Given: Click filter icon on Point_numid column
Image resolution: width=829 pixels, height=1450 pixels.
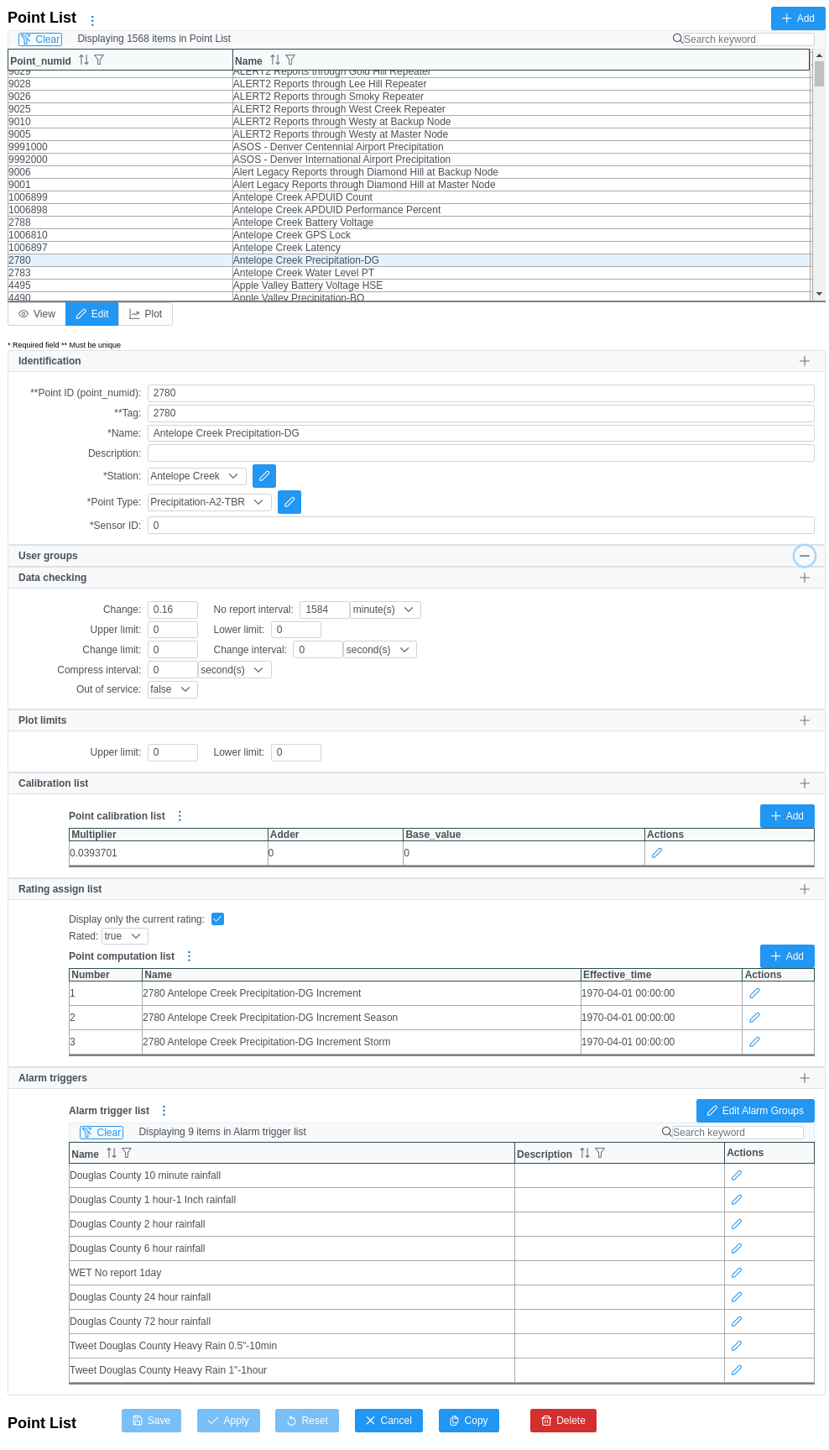Looking at the screenshot, I should 99,60.
